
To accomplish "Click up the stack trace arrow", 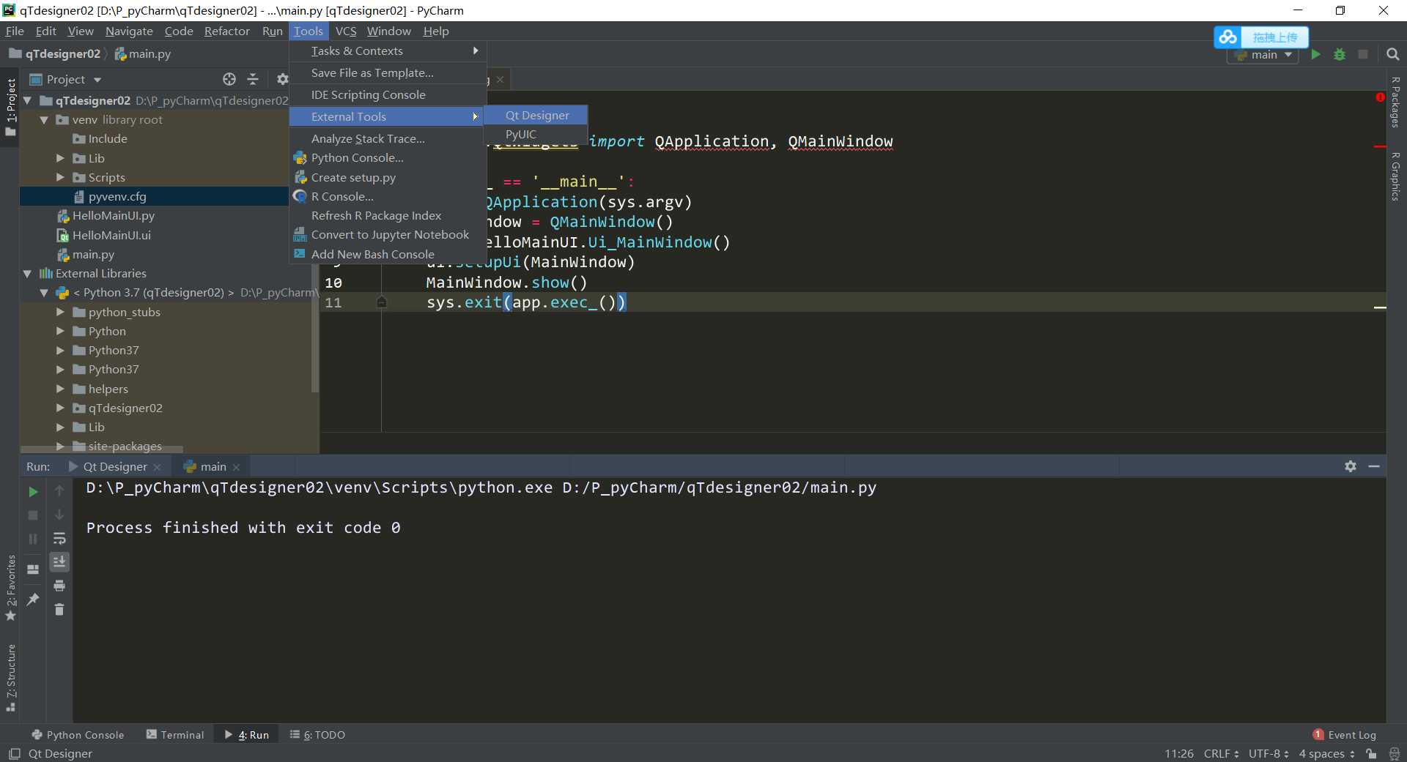I will coord(59,490).
